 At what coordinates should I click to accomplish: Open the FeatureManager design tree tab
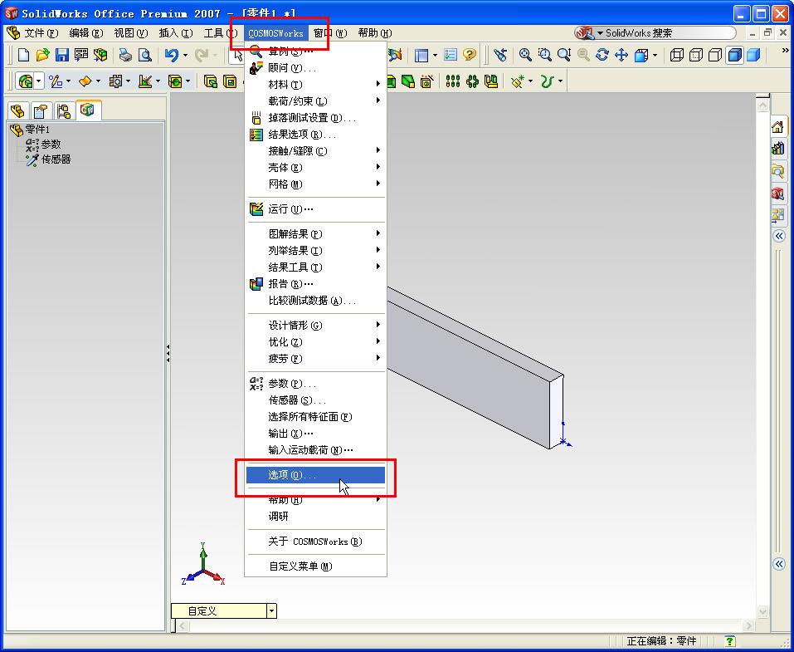tap(17, 110)
